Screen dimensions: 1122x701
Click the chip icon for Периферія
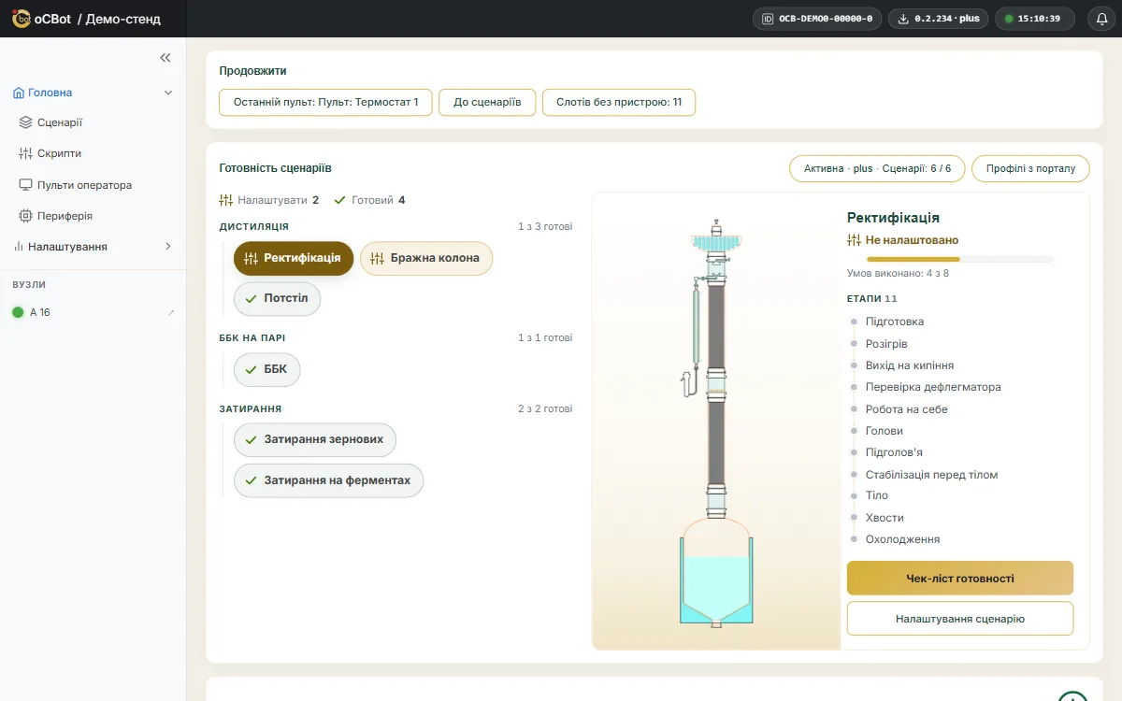click(26, 216)
